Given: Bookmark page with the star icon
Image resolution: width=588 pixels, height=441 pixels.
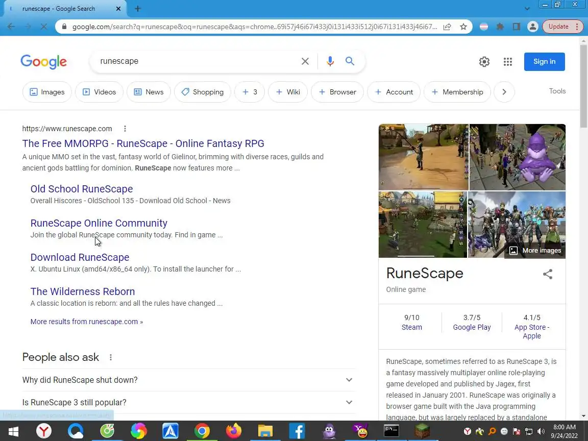Looking at the screenshot, I should pos(463,27).
